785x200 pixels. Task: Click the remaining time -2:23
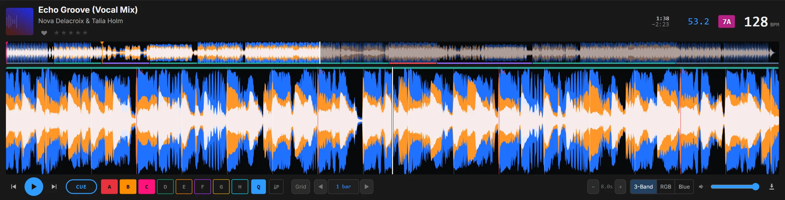(660, 24)
